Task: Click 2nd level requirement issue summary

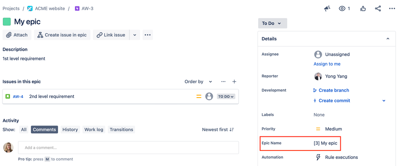Action: tap(52, 96)
